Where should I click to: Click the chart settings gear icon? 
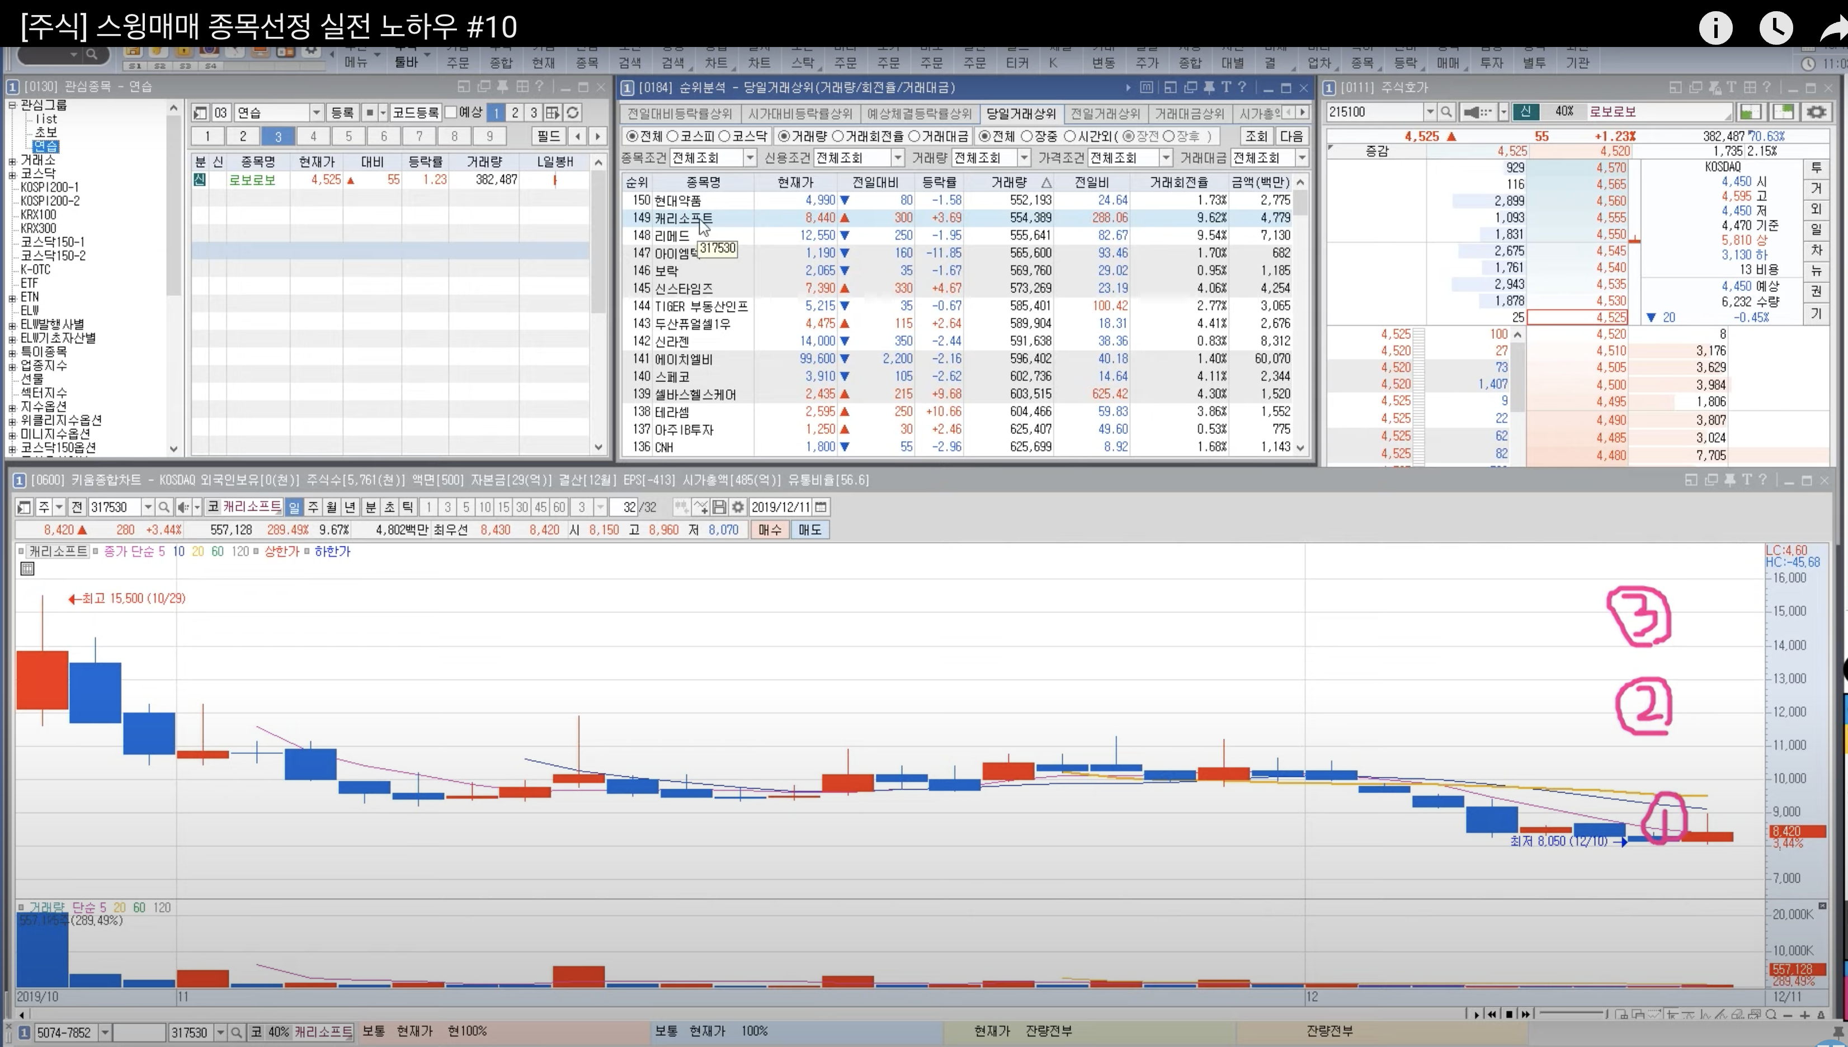(x=738, y=508)
